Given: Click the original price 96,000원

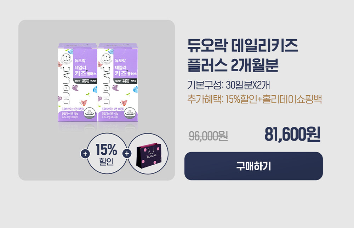Looking at the screenshot, I should 208,136.
